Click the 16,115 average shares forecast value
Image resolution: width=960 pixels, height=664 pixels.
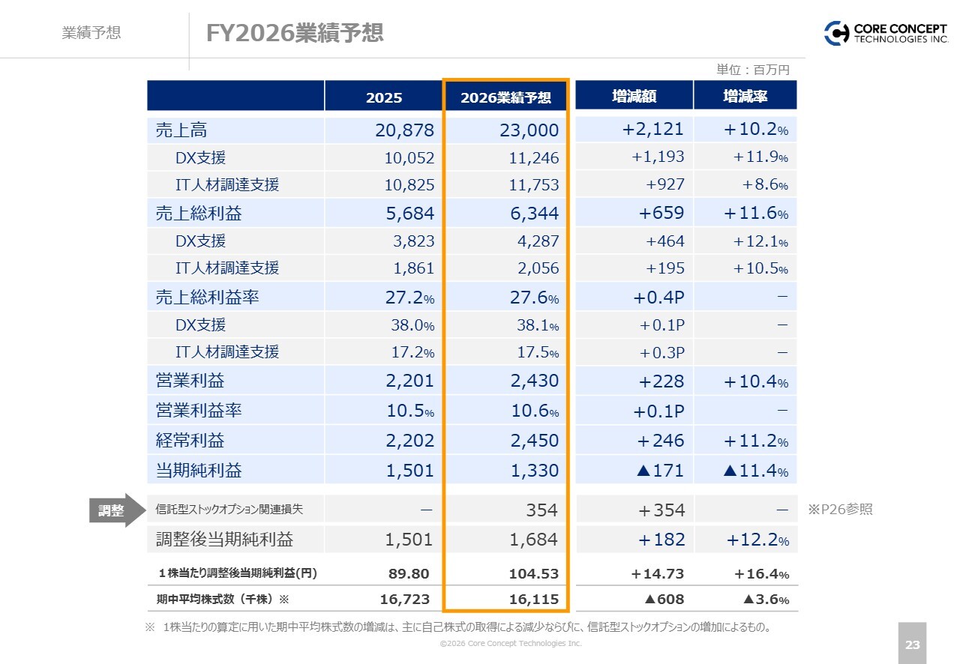click(532, 600)
